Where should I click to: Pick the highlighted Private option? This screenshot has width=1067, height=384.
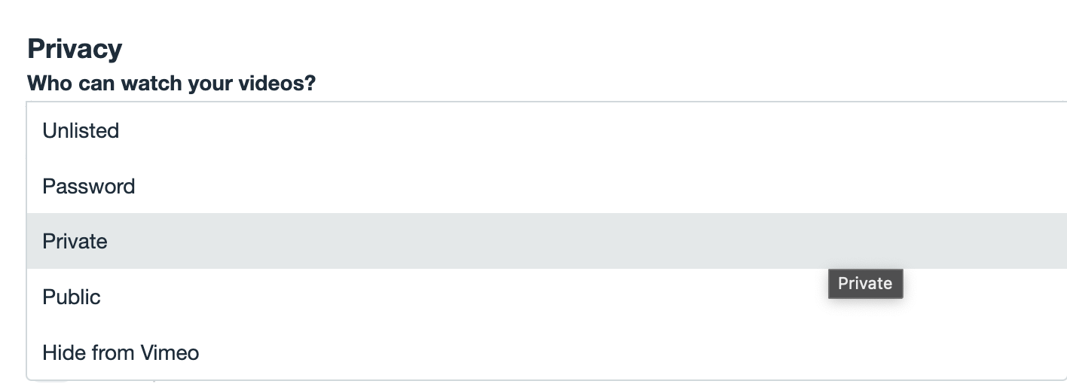75,242
